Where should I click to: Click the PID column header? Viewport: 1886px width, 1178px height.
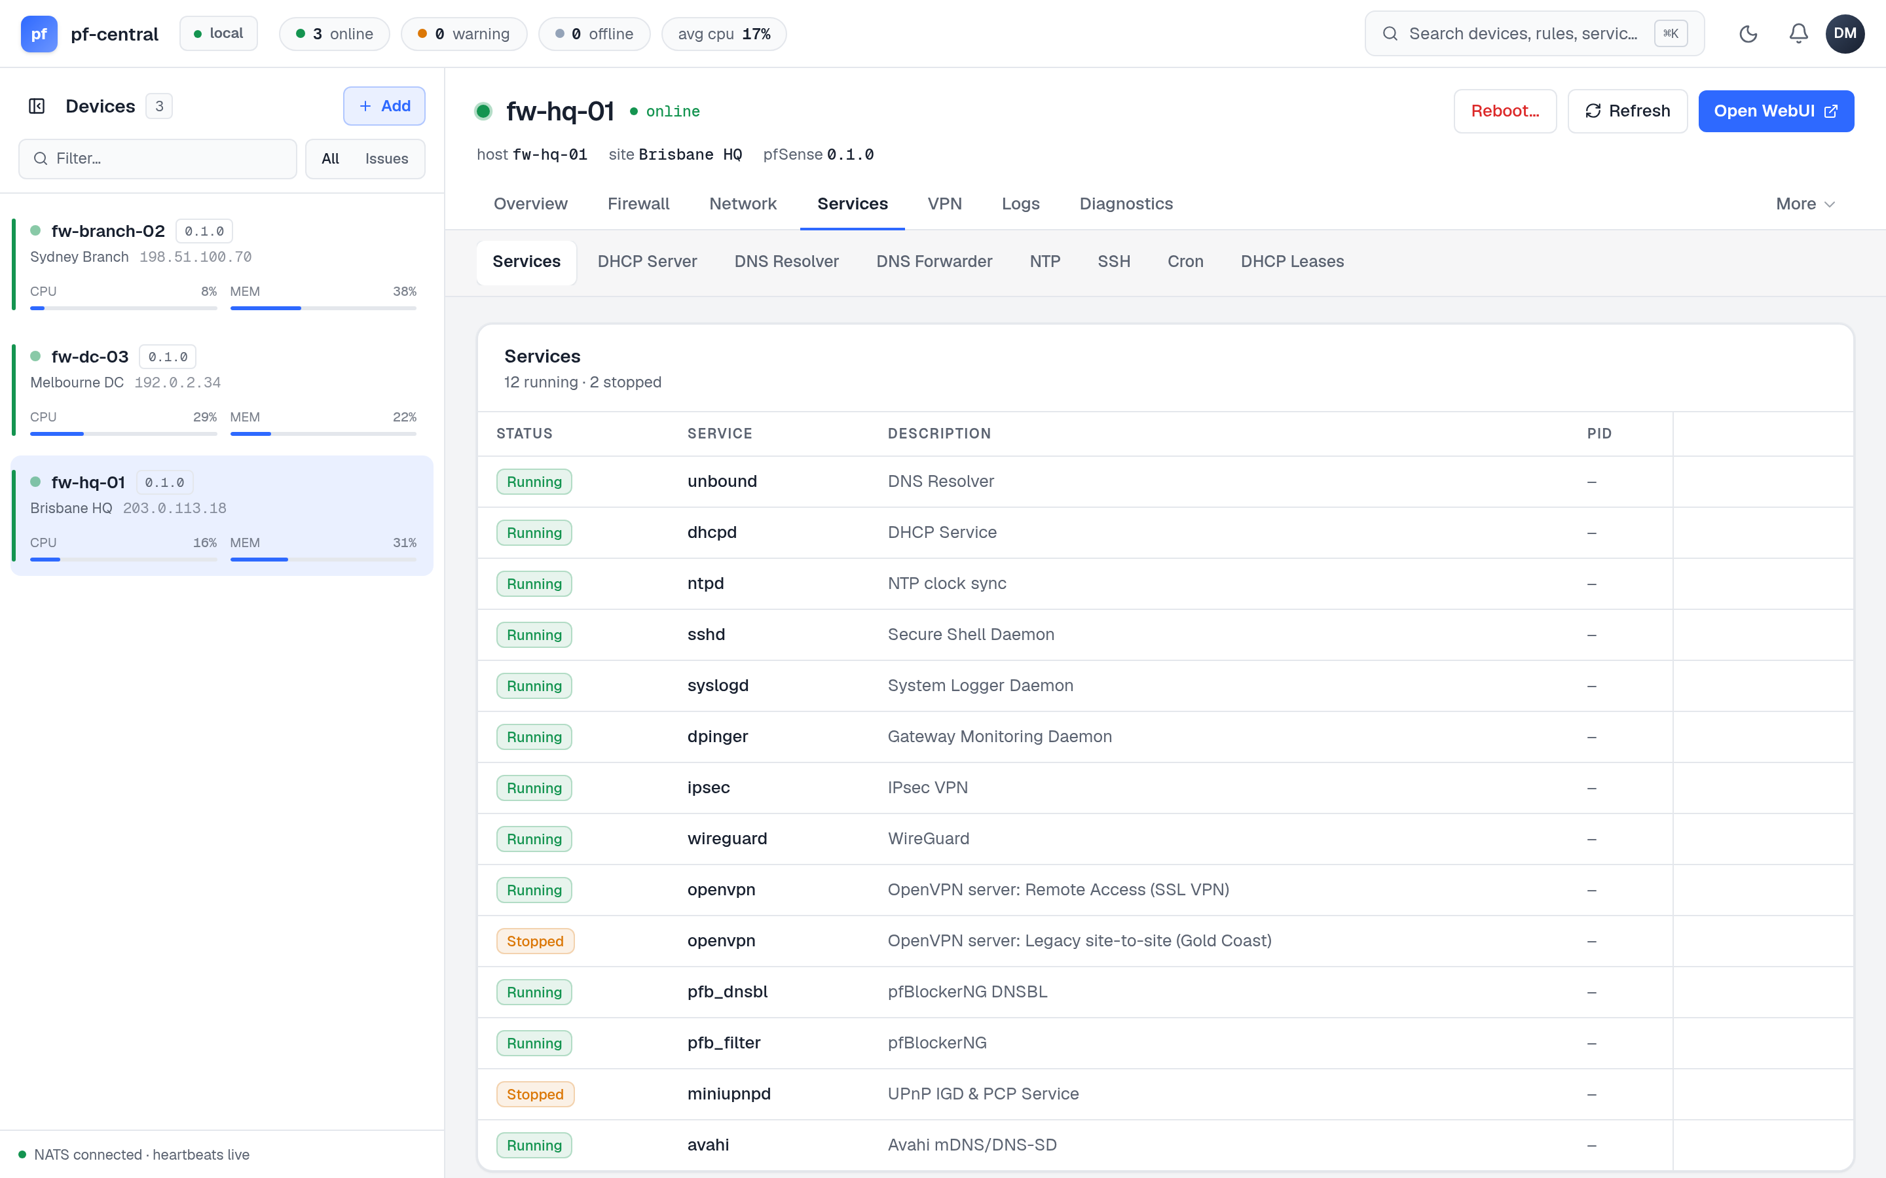pos(1599,433)
